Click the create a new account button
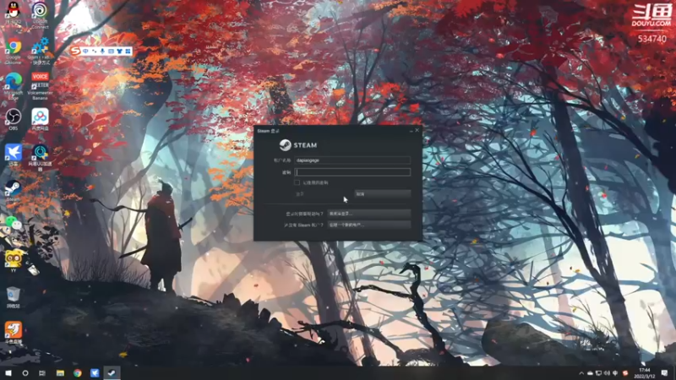 [x=369, y=225]
